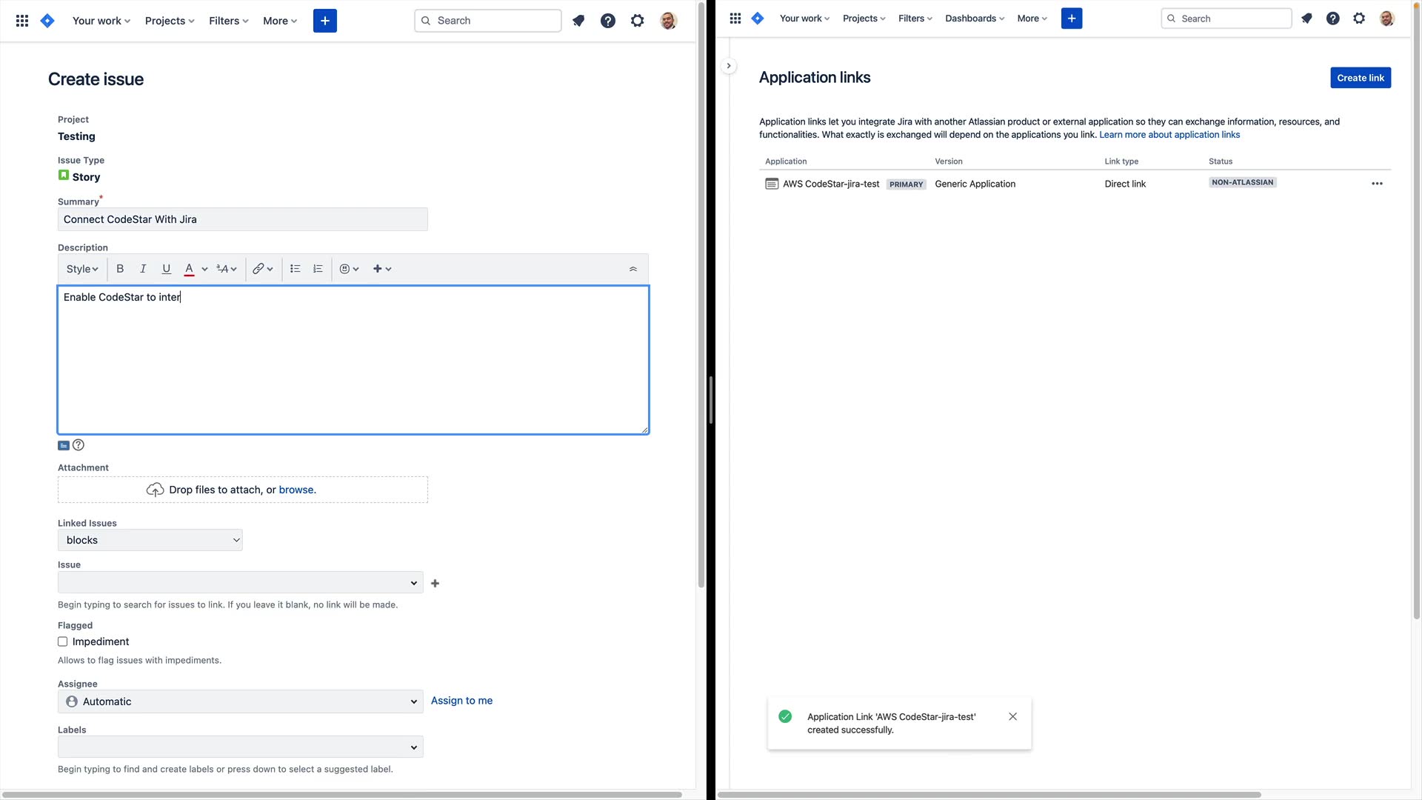The height and width of the screenshot is (800, 1422).
Task: Click the Create link button
Action: 1360,78
